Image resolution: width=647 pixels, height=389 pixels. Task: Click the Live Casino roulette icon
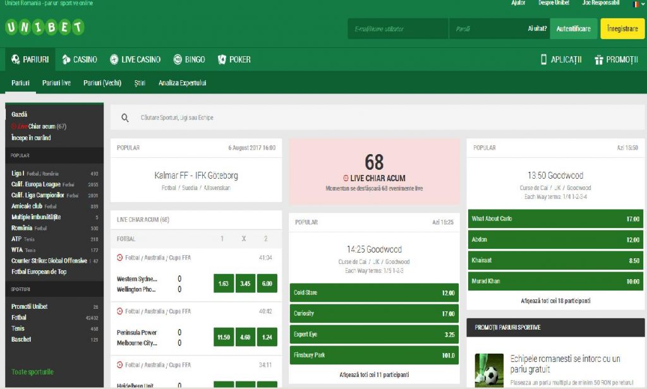click(114, 59)
